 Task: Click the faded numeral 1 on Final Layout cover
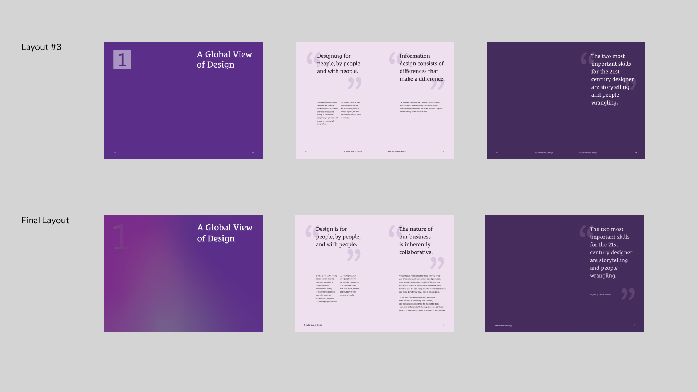(x=120, y=237)
